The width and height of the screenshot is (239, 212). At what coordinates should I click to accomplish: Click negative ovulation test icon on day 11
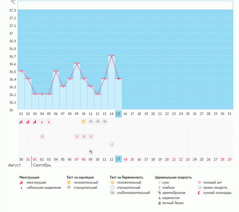[91, 122]
